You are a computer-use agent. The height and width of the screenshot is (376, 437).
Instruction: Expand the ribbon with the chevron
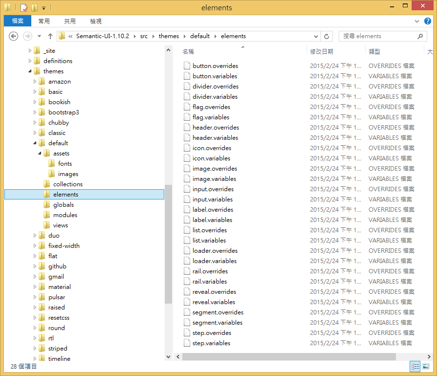[417, 21]
